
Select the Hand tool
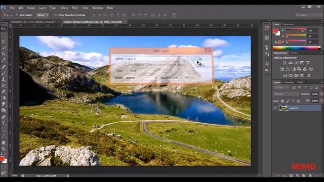click(4, 143)
